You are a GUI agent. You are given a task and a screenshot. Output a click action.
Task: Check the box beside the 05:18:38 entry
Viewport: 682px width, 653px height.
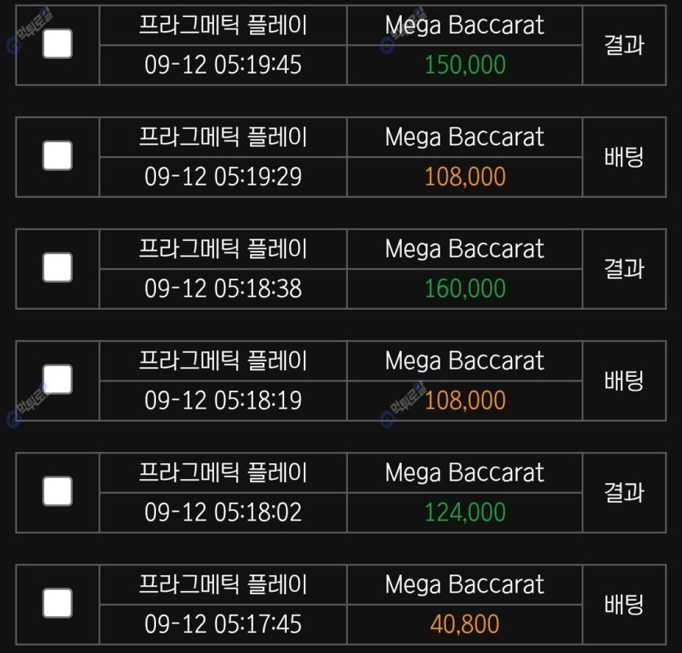[x=57, y=267]
